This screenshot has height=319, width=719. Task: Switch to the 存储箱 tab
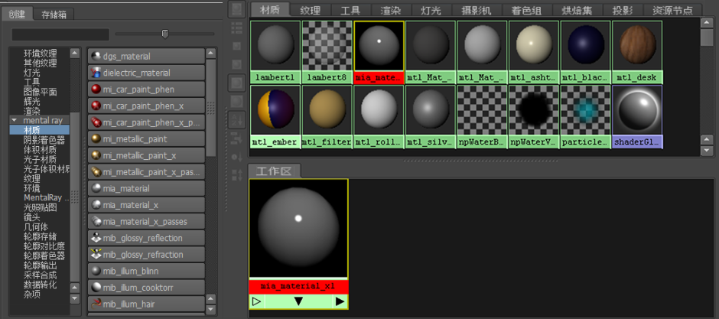tap(54, 15)
